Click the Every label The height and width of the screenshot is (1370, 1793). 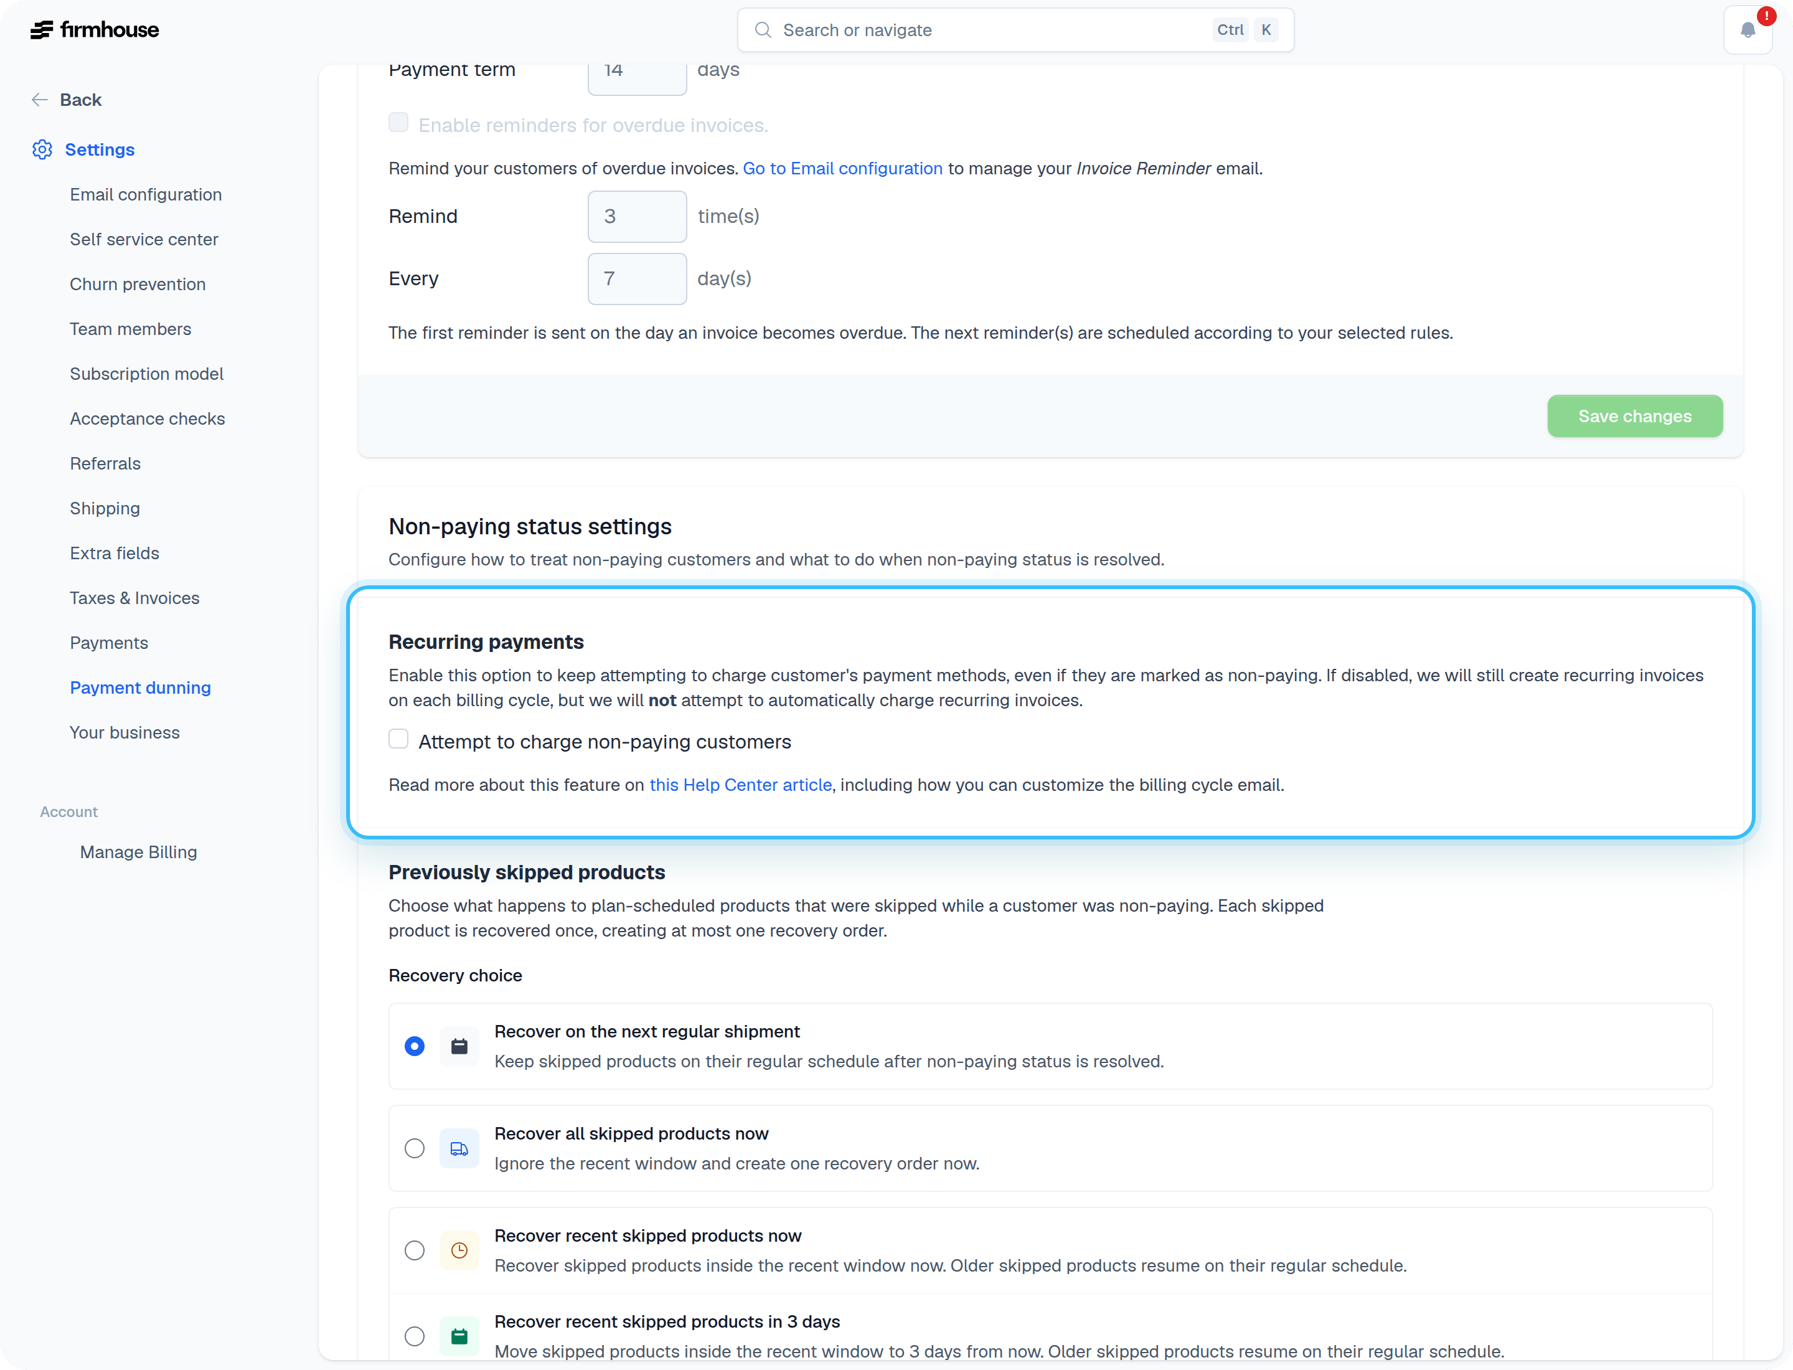click(x=413, y=279)
